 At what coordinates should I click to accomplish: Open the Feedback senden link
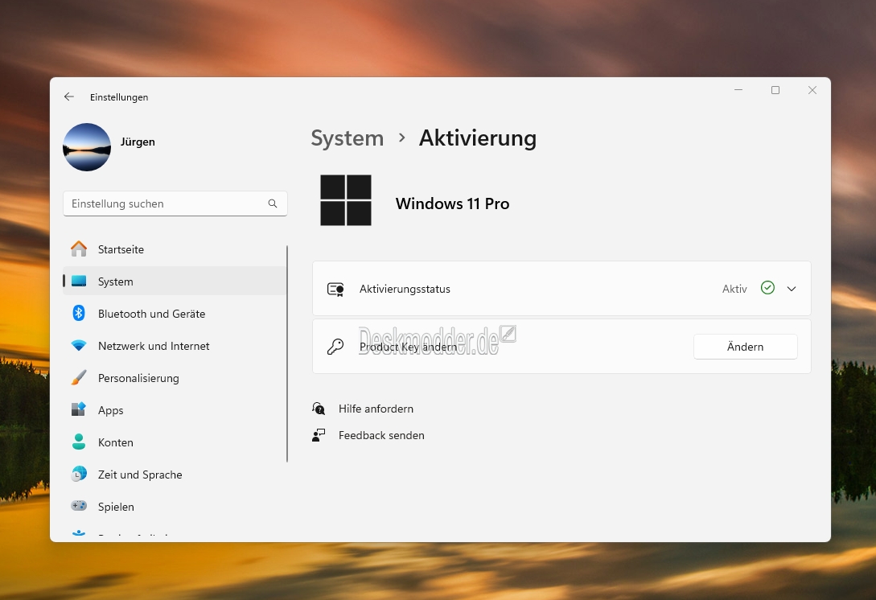[381, 435]
